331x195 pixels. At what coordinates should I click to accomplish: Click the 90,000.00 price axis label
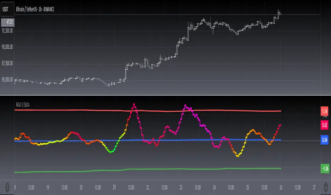(7, 47)
